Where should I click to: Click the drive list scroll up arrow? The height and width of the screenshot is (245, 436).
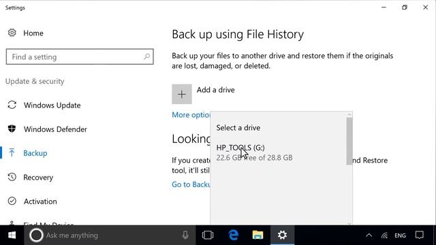click(x=349, y=114)
